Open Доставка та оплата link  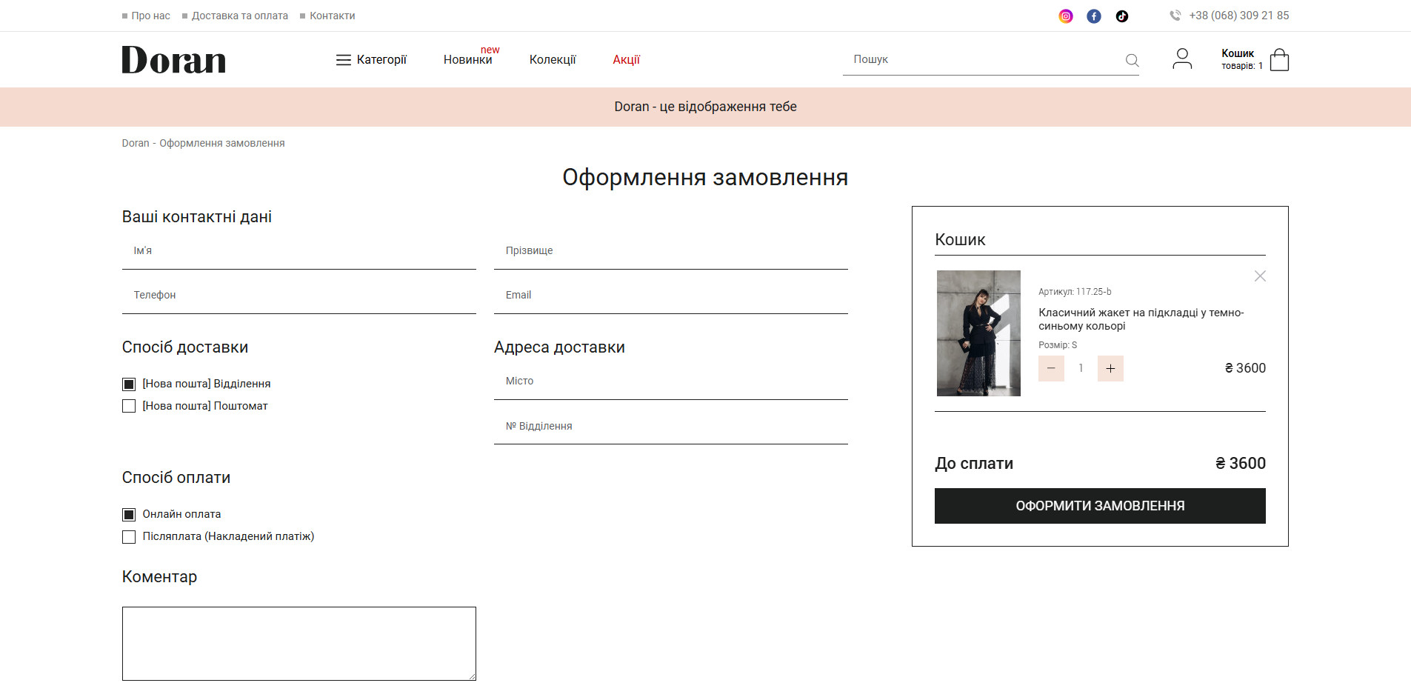[x=239, y=16]
